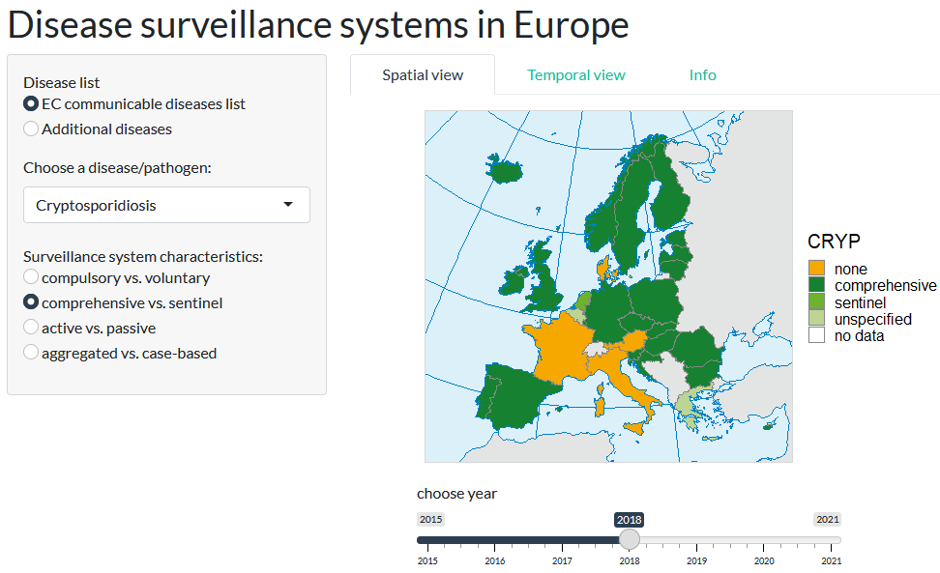Select the Additional diseases radio button
940x573 pixels.
point(31,129)
